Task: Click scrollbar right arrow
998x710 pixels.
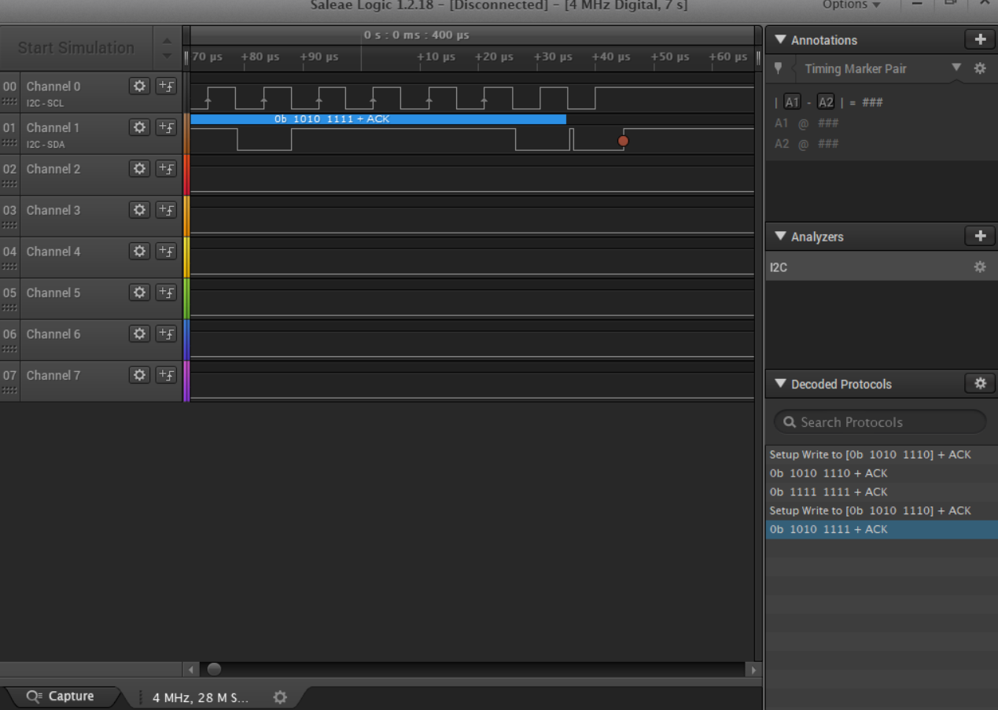Action: tap(753, 670)
